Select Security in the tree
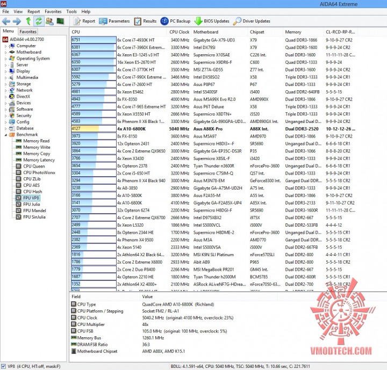Screen dimensions: 387x370 tap(24, 115)
